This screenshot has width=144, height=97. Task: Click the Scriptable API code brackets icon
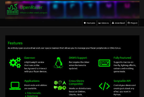pyautogui.click(x=104, y=86)
